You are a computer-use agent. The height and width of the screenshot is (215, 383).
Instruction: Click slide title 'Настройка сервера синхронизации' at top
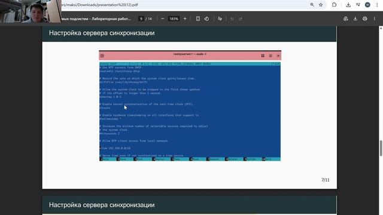click(102, 33)
